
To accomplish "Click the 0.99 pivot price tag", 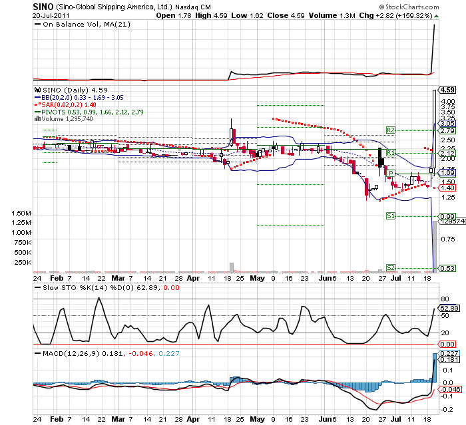I will (447, 217).
